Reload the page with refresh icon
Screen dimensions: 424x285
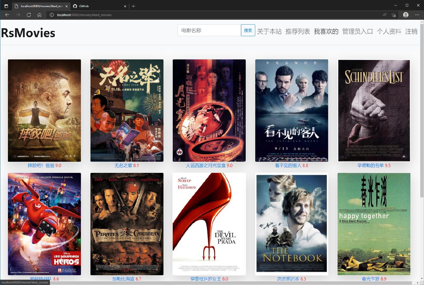29,15
